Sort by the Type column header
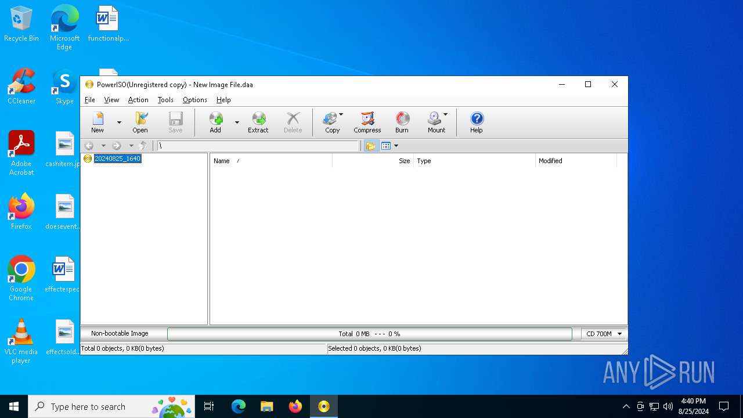 (474, 161)
